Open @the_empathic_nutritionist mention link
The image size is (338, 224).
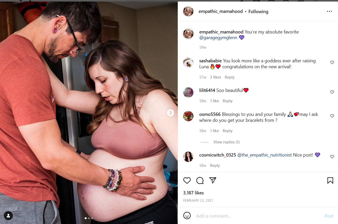click(x=264, y=155)
